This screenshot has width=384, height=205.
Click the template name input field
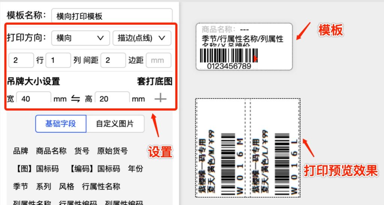pos(112,16)
